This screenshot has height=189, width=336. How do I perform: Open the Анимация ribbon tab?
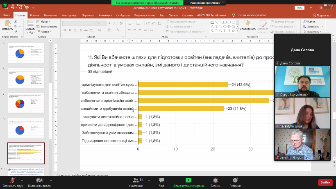pos(105,15)
